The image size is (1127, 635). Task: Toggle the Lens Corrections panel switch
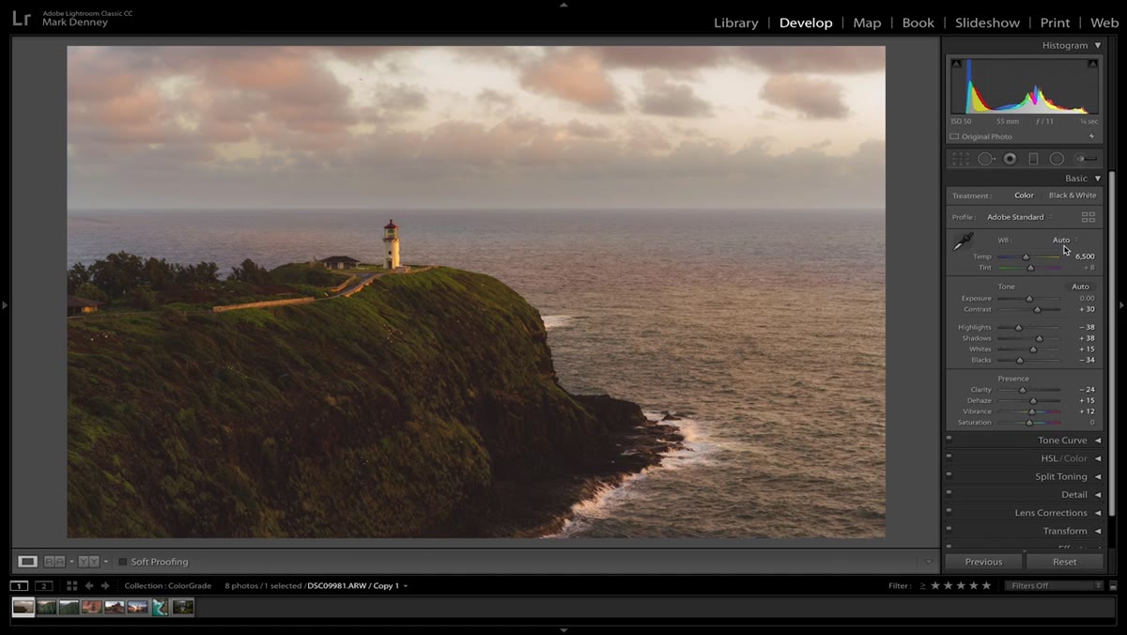(949, 510)
